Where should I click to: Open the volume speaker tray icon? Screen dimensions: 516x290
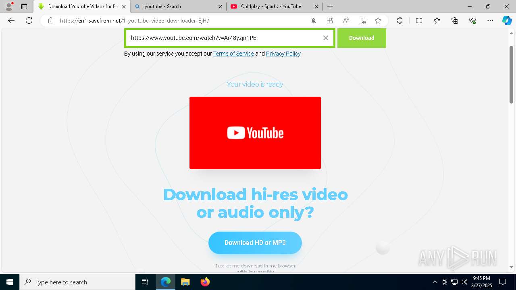click(464, 282)
